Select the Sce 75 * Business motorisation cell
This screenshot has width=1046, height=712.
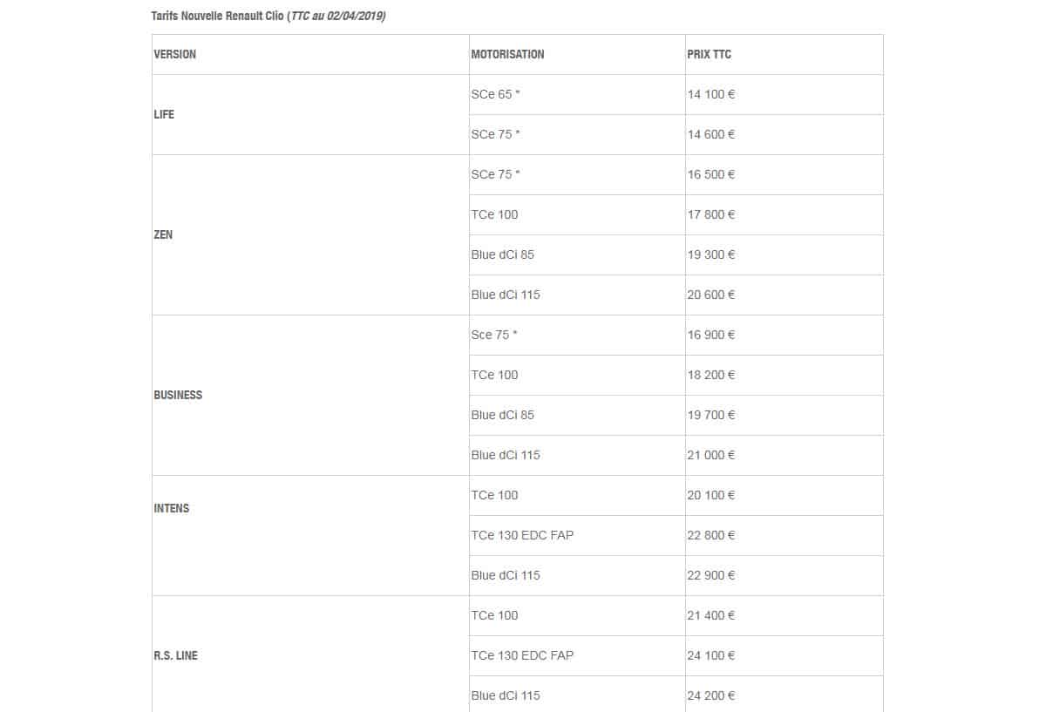click(x=577, y=335)
